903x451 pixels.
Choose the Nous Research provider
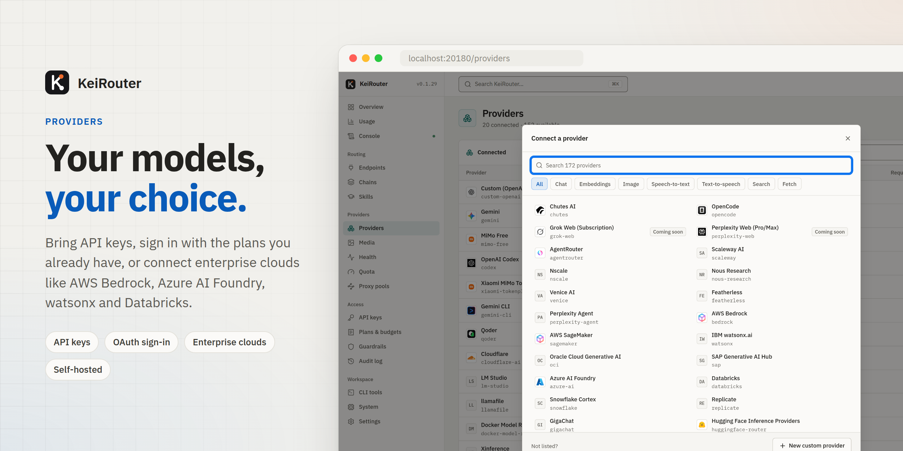[772, 275]
